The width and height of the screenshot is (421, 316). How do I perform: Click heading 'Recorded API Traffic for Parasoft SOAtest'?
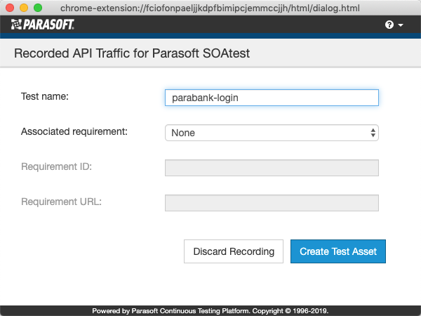pos(132,53)
